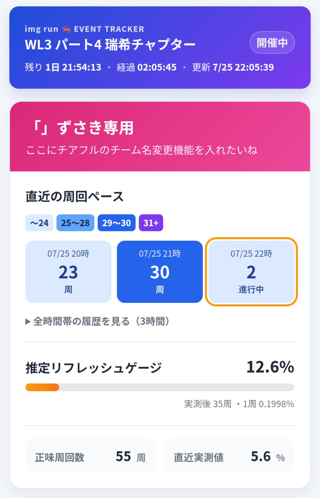
Task: Select the 25~28 pace legend chip
Action: coord(75,223)
